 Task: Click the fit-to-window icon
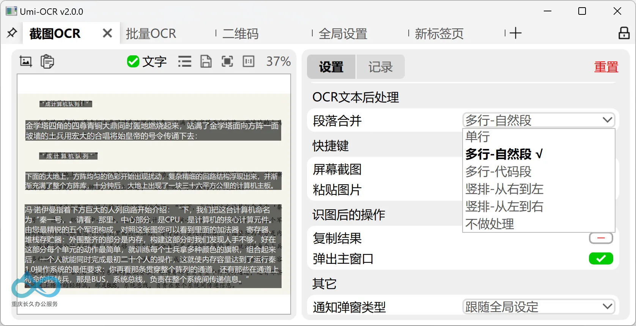point(227,61)
